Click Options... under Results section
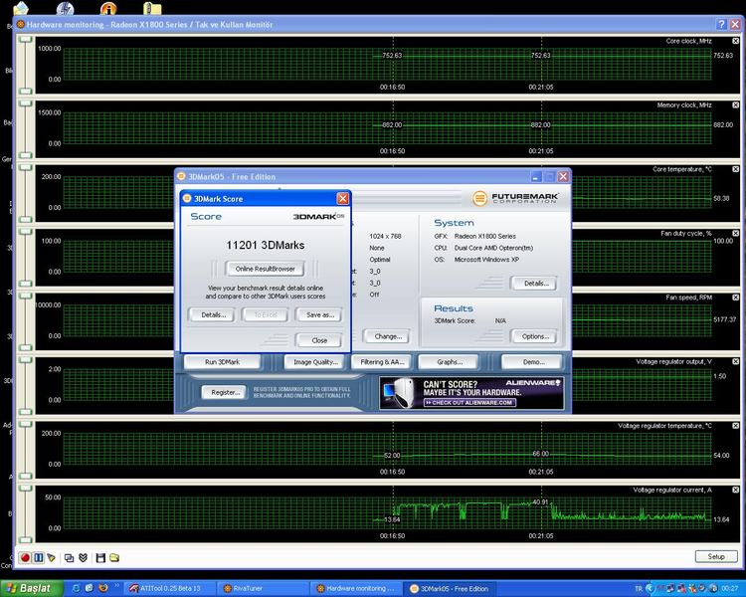This screenshot has height=597, width=746. pyautogui.click(x=536, y=336)
